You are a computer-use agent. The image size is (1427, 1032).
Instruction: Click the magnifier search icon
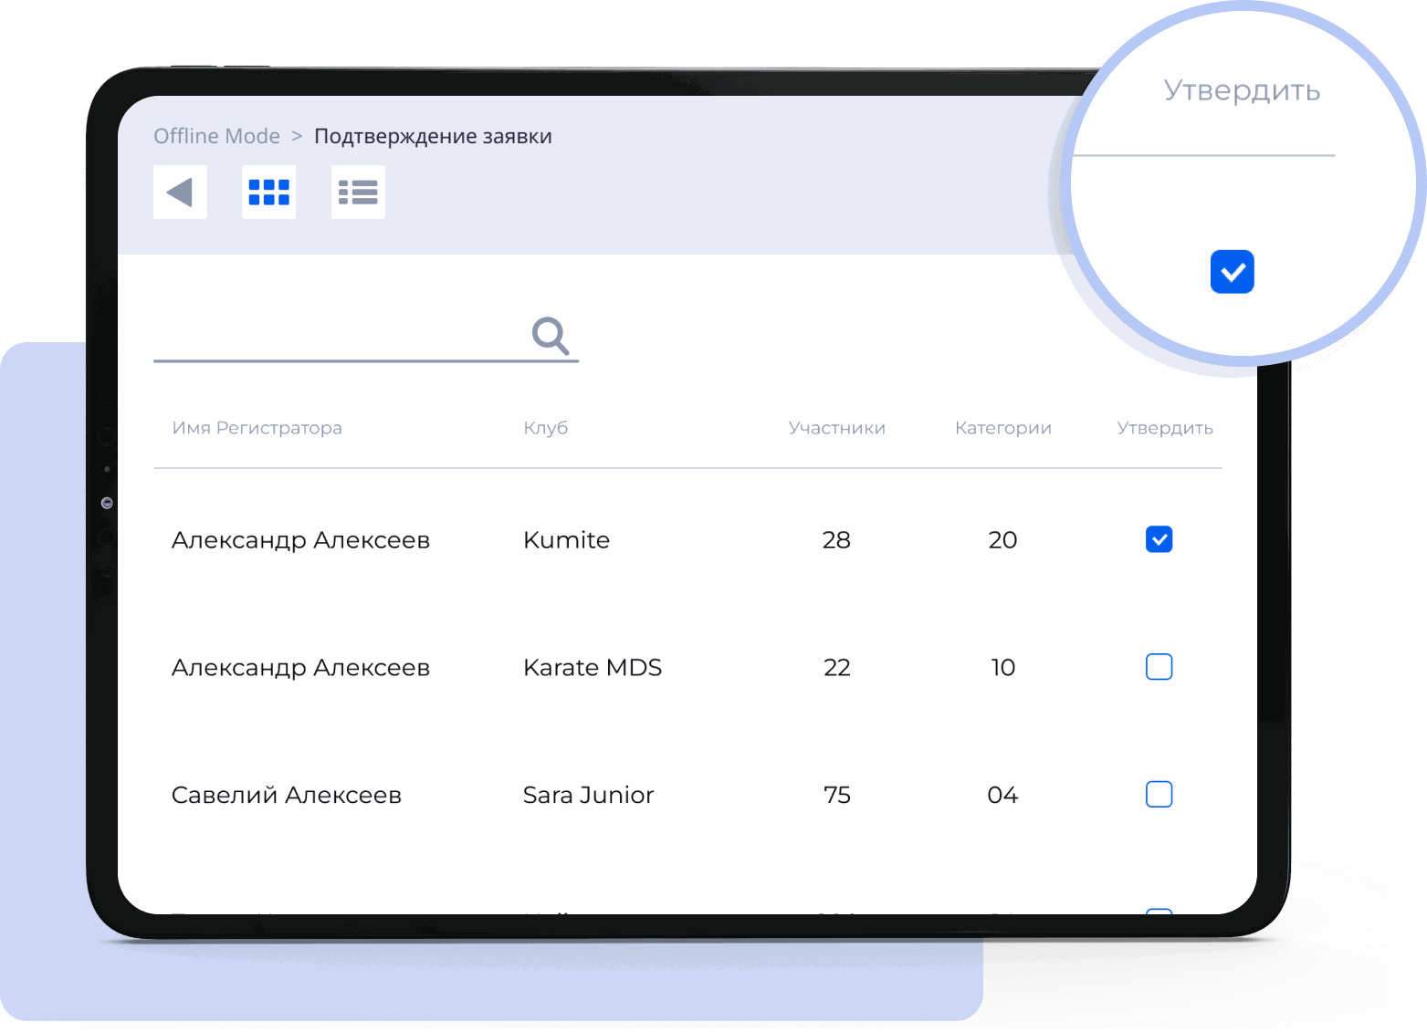551,336
